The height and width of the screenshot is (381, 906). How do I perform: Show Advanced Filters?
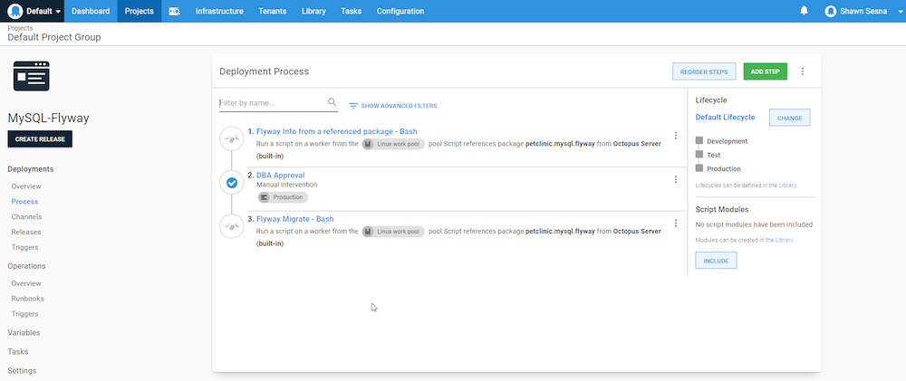(399, 106)
